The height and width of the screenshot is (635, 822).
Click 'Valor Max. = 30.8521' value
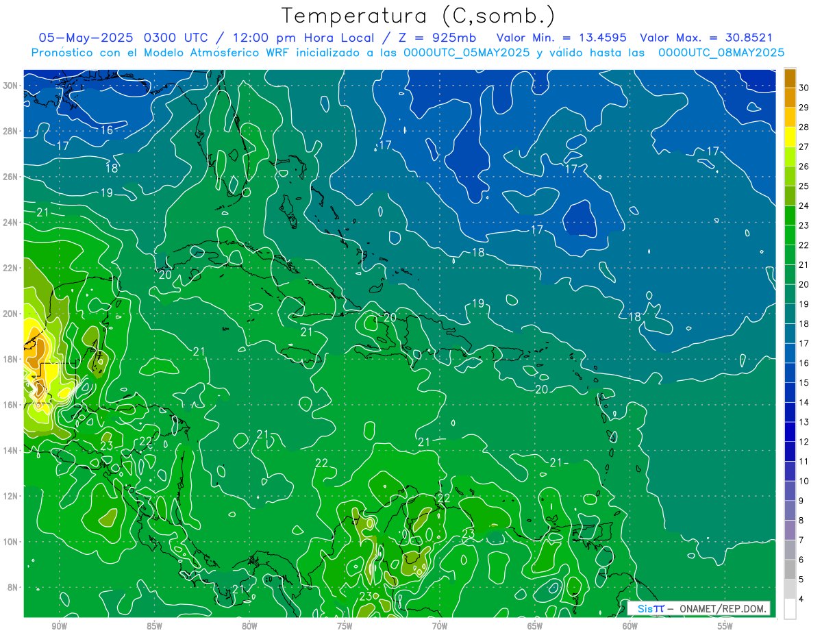point(706,38)
